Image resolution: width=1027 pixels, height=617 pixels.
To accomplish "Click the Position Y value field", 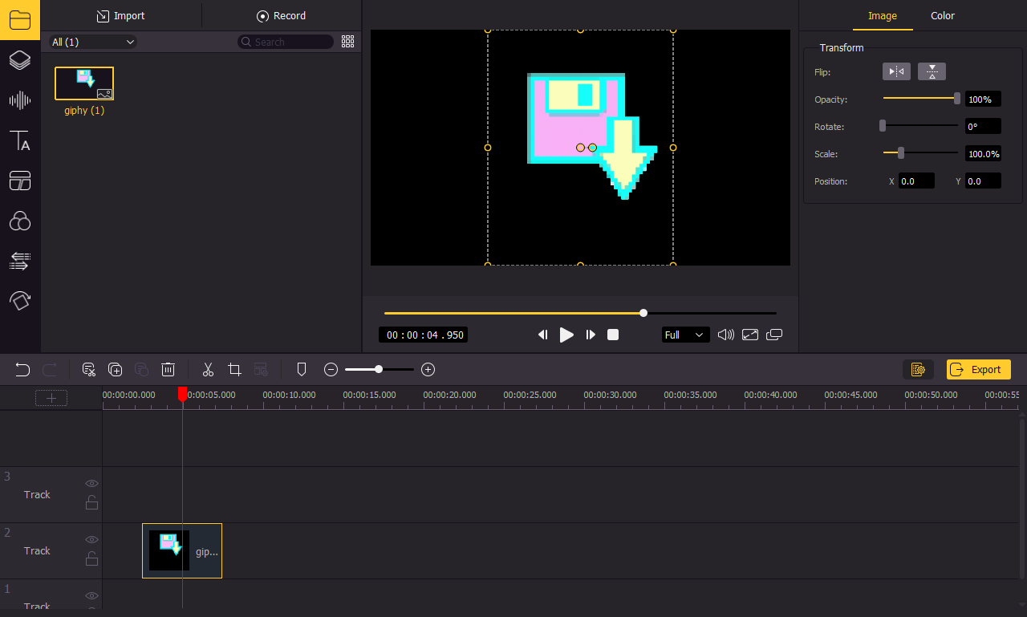I will pos(983,181).
